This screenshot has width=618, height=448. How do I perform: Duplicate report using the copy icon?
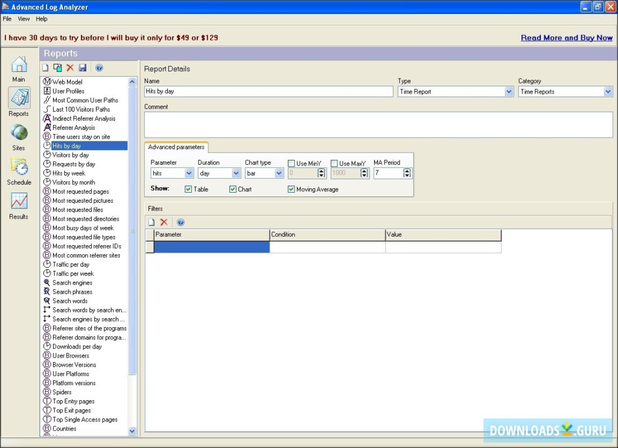57,68
